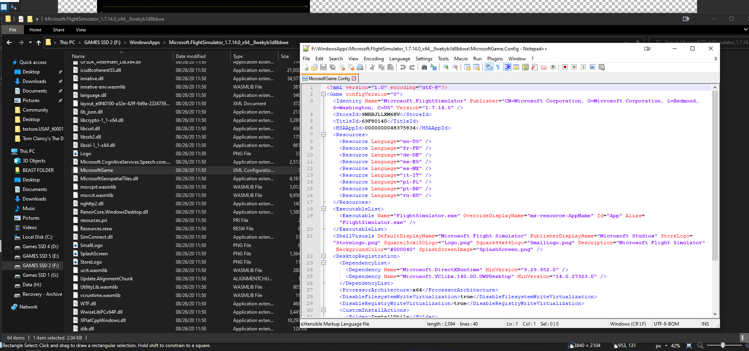Open the Function List panel icon
Viewport: 749px width, 351px height.
tap(534, 67)
